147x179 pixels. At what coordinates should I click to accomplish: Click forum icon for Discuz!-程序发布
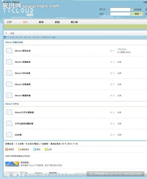tap(9, 51)
